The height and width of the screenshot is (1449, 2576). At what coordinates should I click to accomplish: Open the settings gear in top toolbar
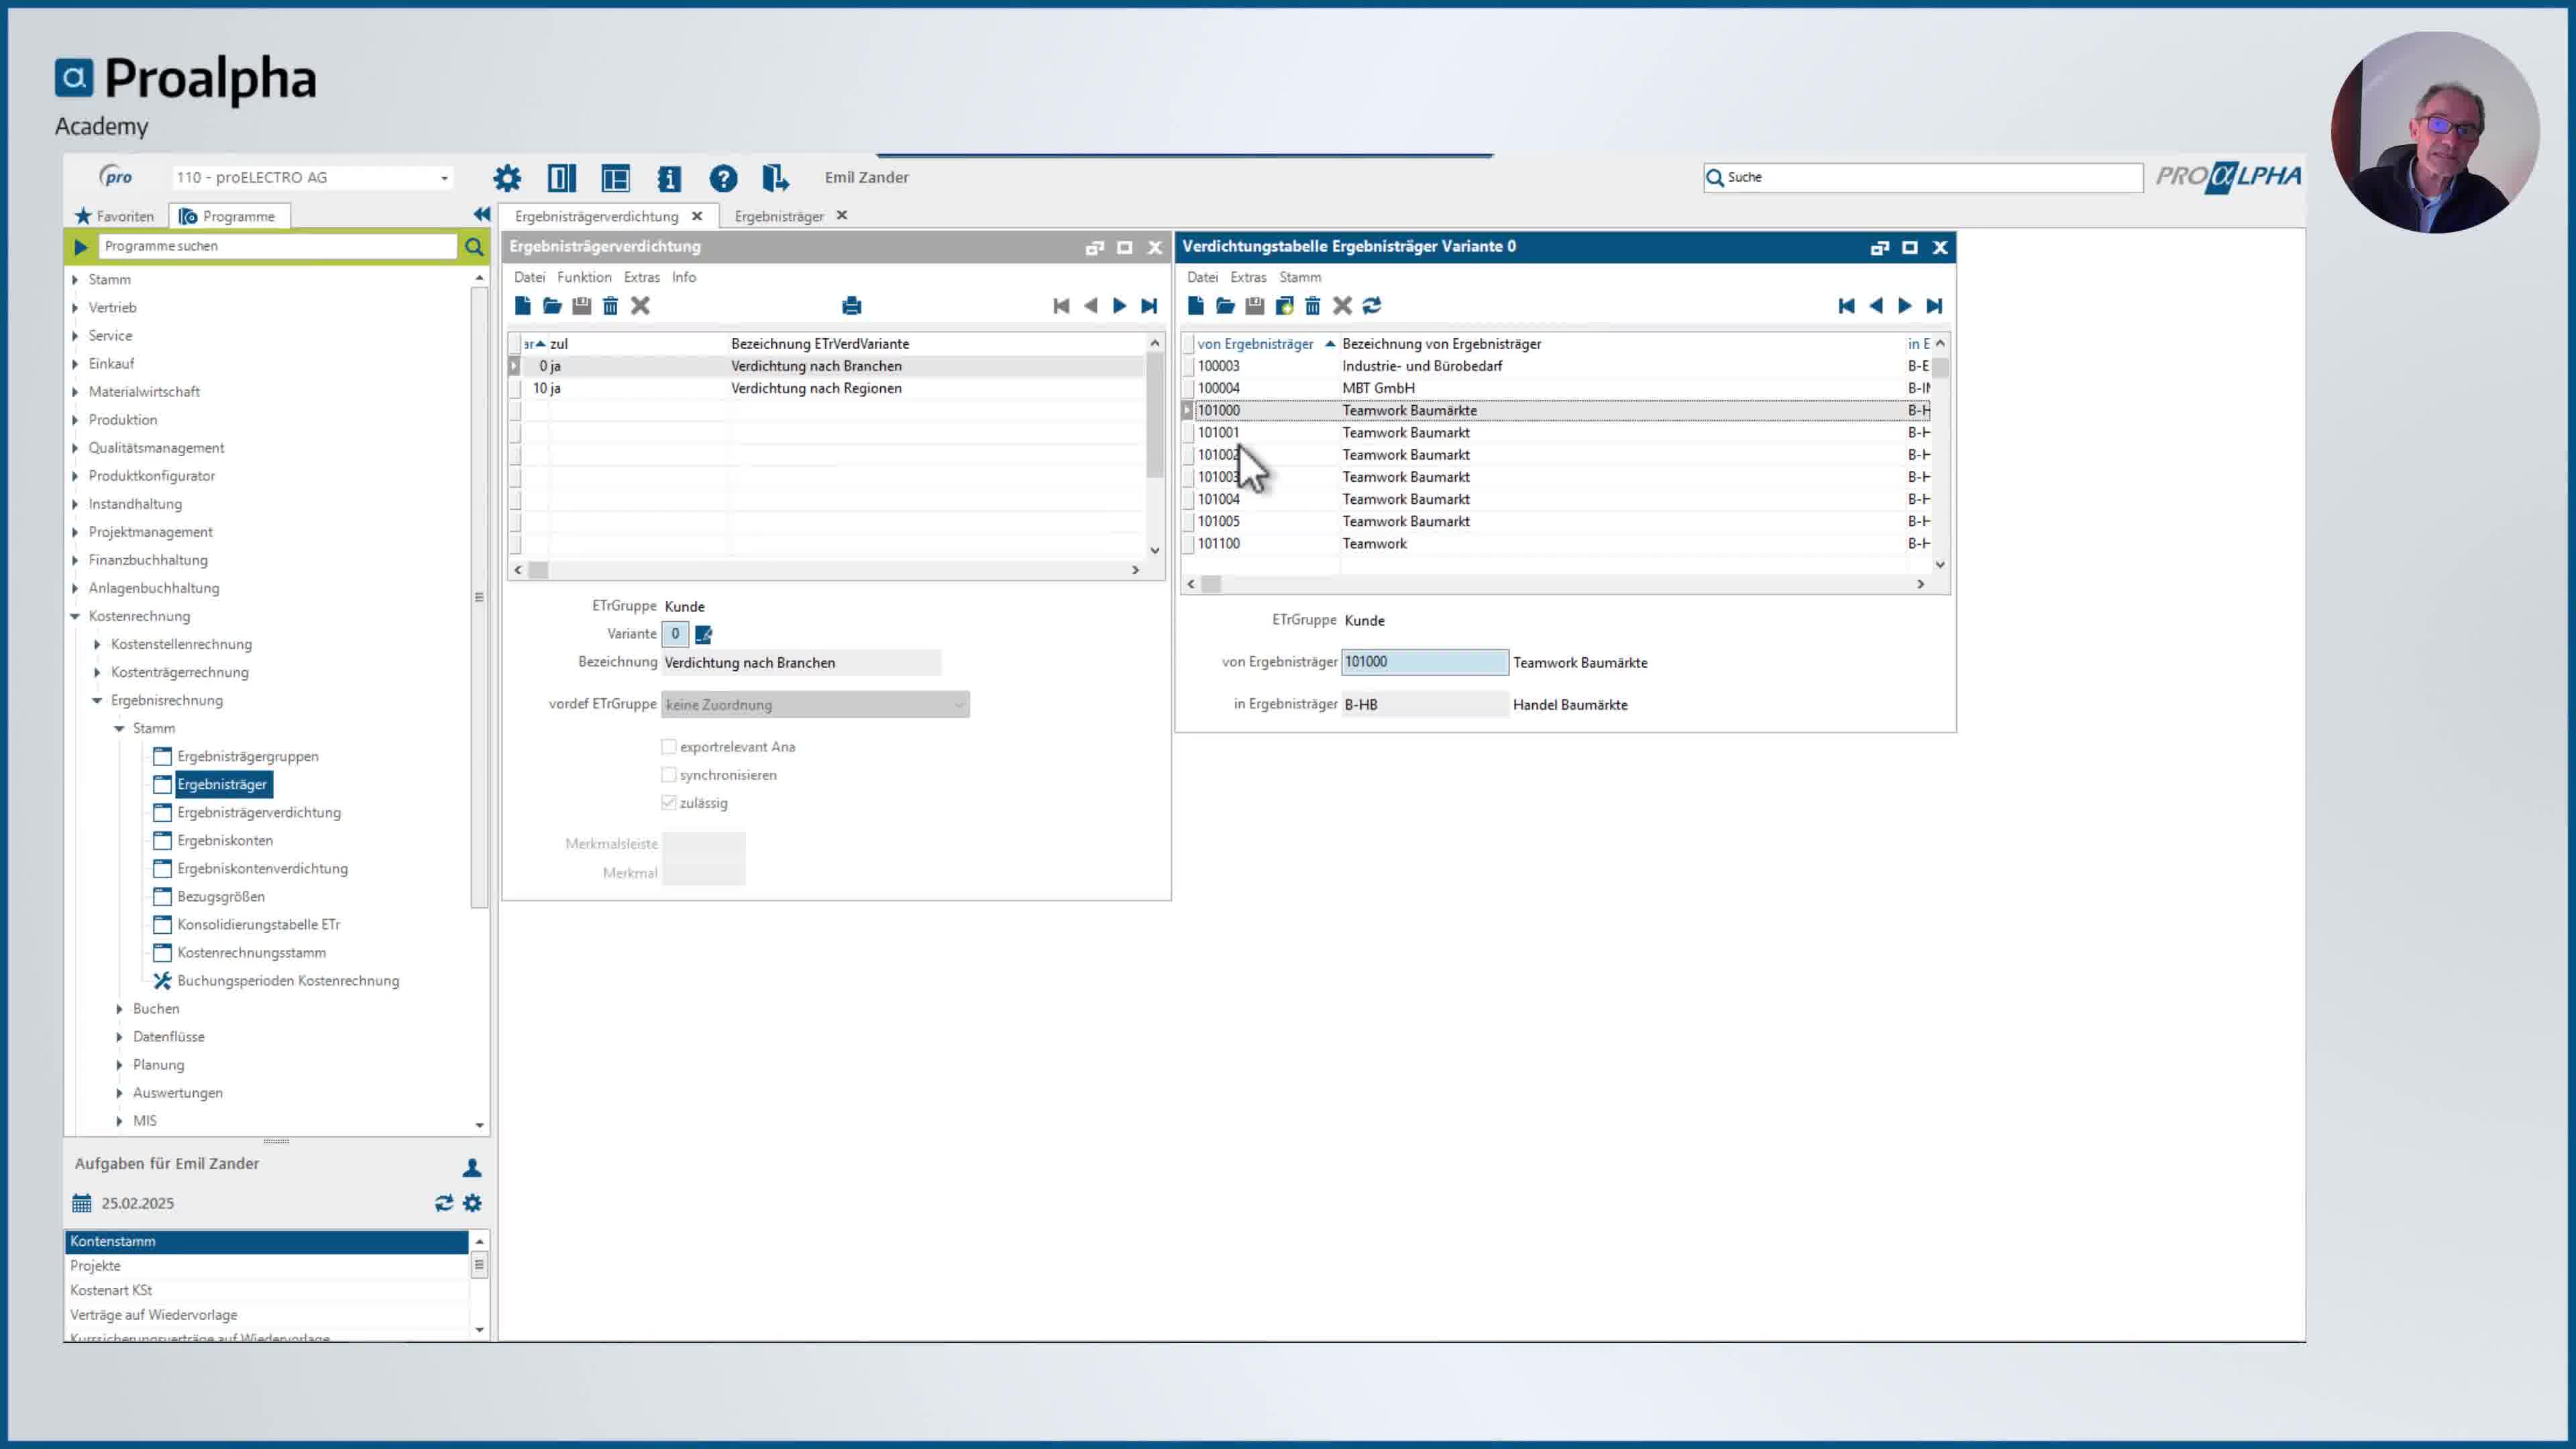tap(507, 178)
